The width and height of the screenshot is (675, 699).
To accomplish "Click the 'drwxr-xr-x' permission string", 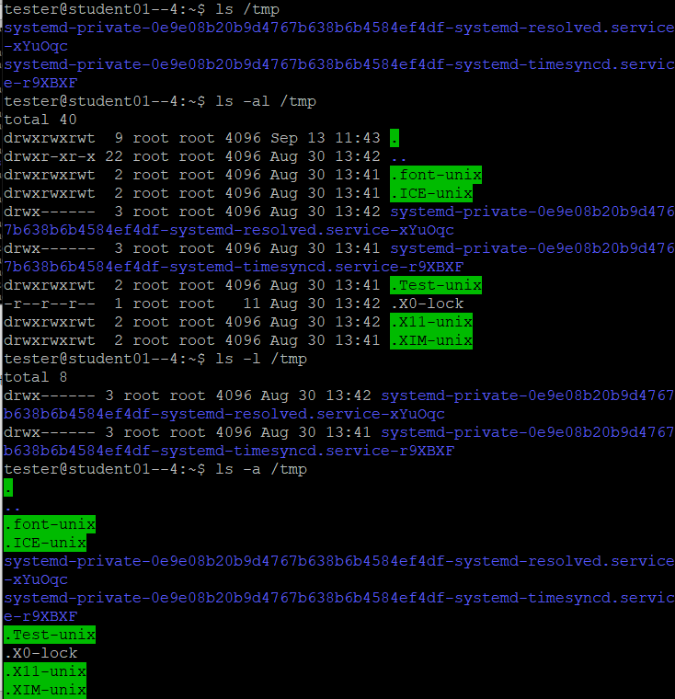I will click(50, 156).
